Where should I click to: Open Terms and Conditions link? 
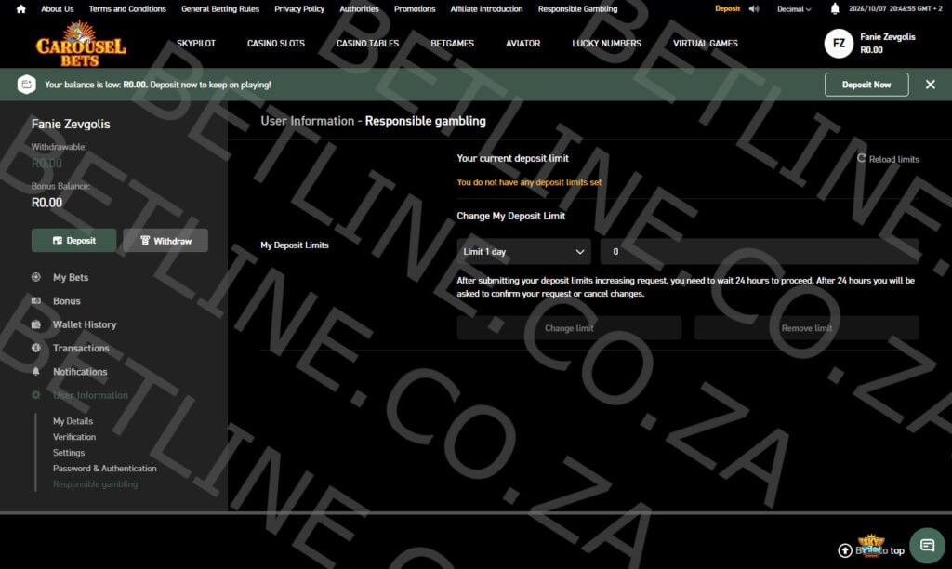[x=127, y=9]
